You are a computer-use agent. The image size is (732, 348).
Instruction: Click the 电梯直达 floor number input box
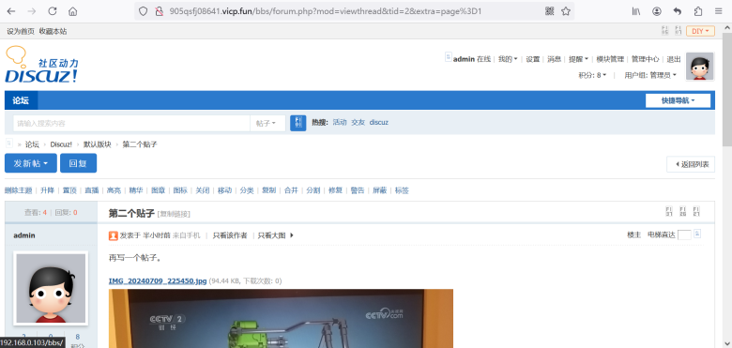point(684,235)
